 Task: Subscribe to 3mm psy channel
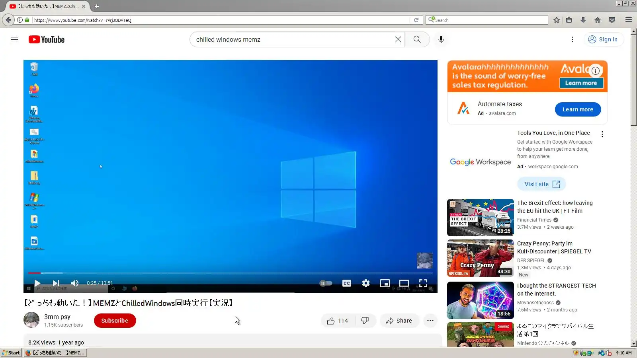coord(115,321)
